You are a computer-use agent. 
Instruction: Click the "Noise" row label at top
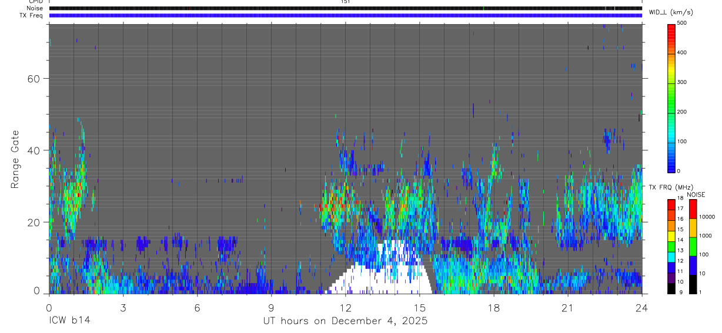pyautogui.click(x=35, y=8)
